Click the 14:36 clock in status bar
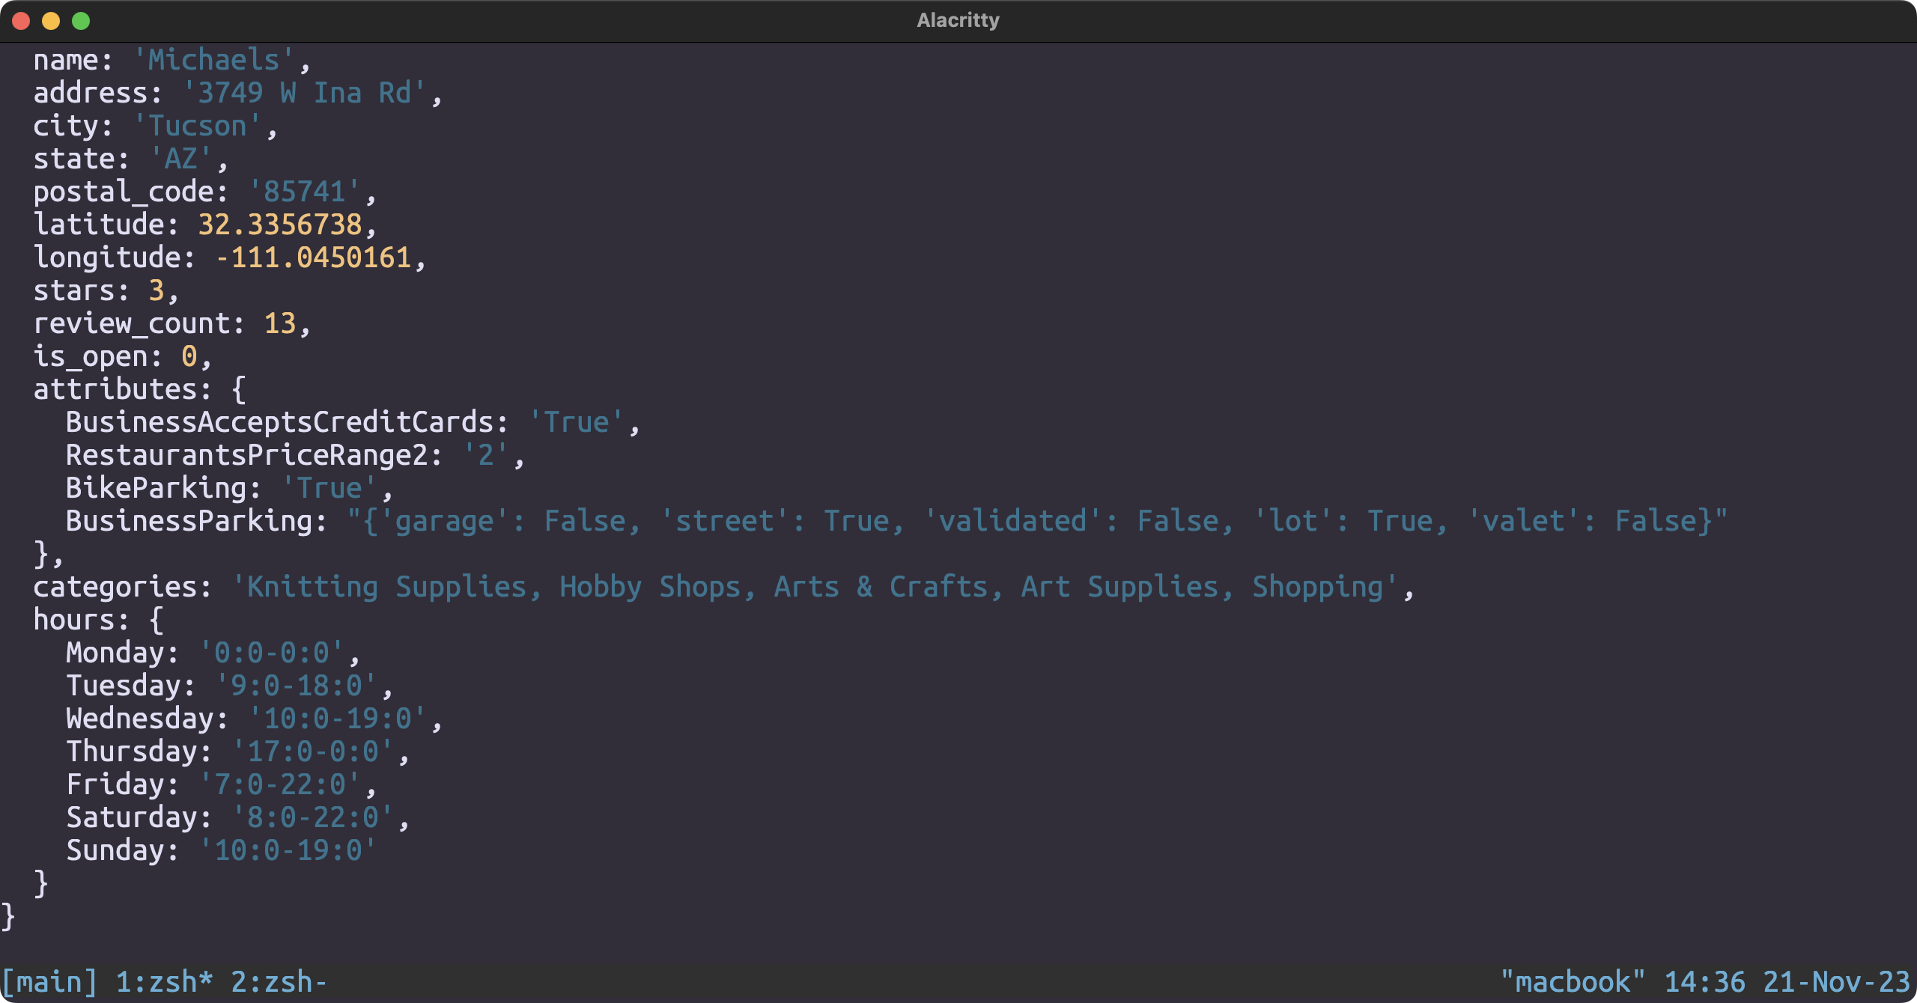This screenshot has width=1917, height=1003. (1704, 982)
